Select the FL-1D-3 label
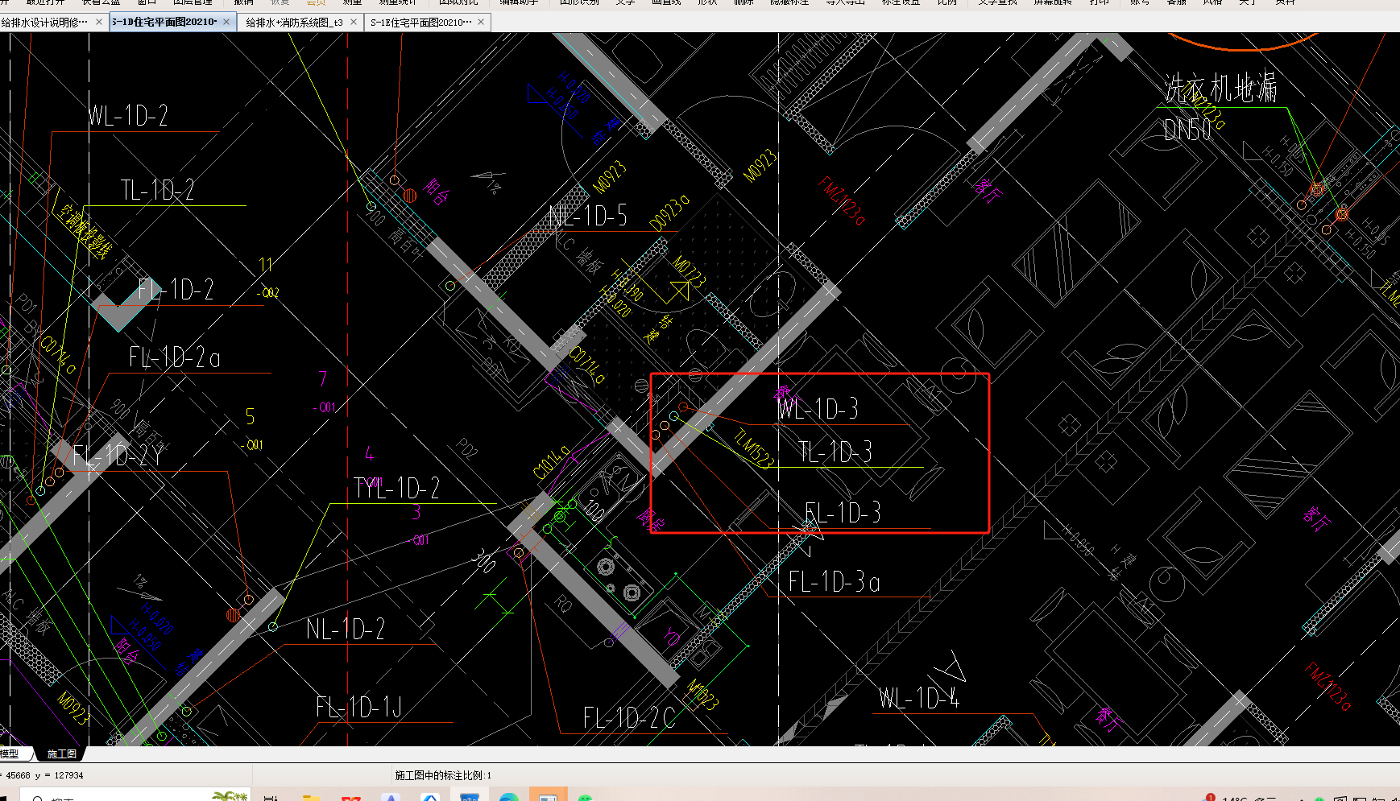 (843, 513)
